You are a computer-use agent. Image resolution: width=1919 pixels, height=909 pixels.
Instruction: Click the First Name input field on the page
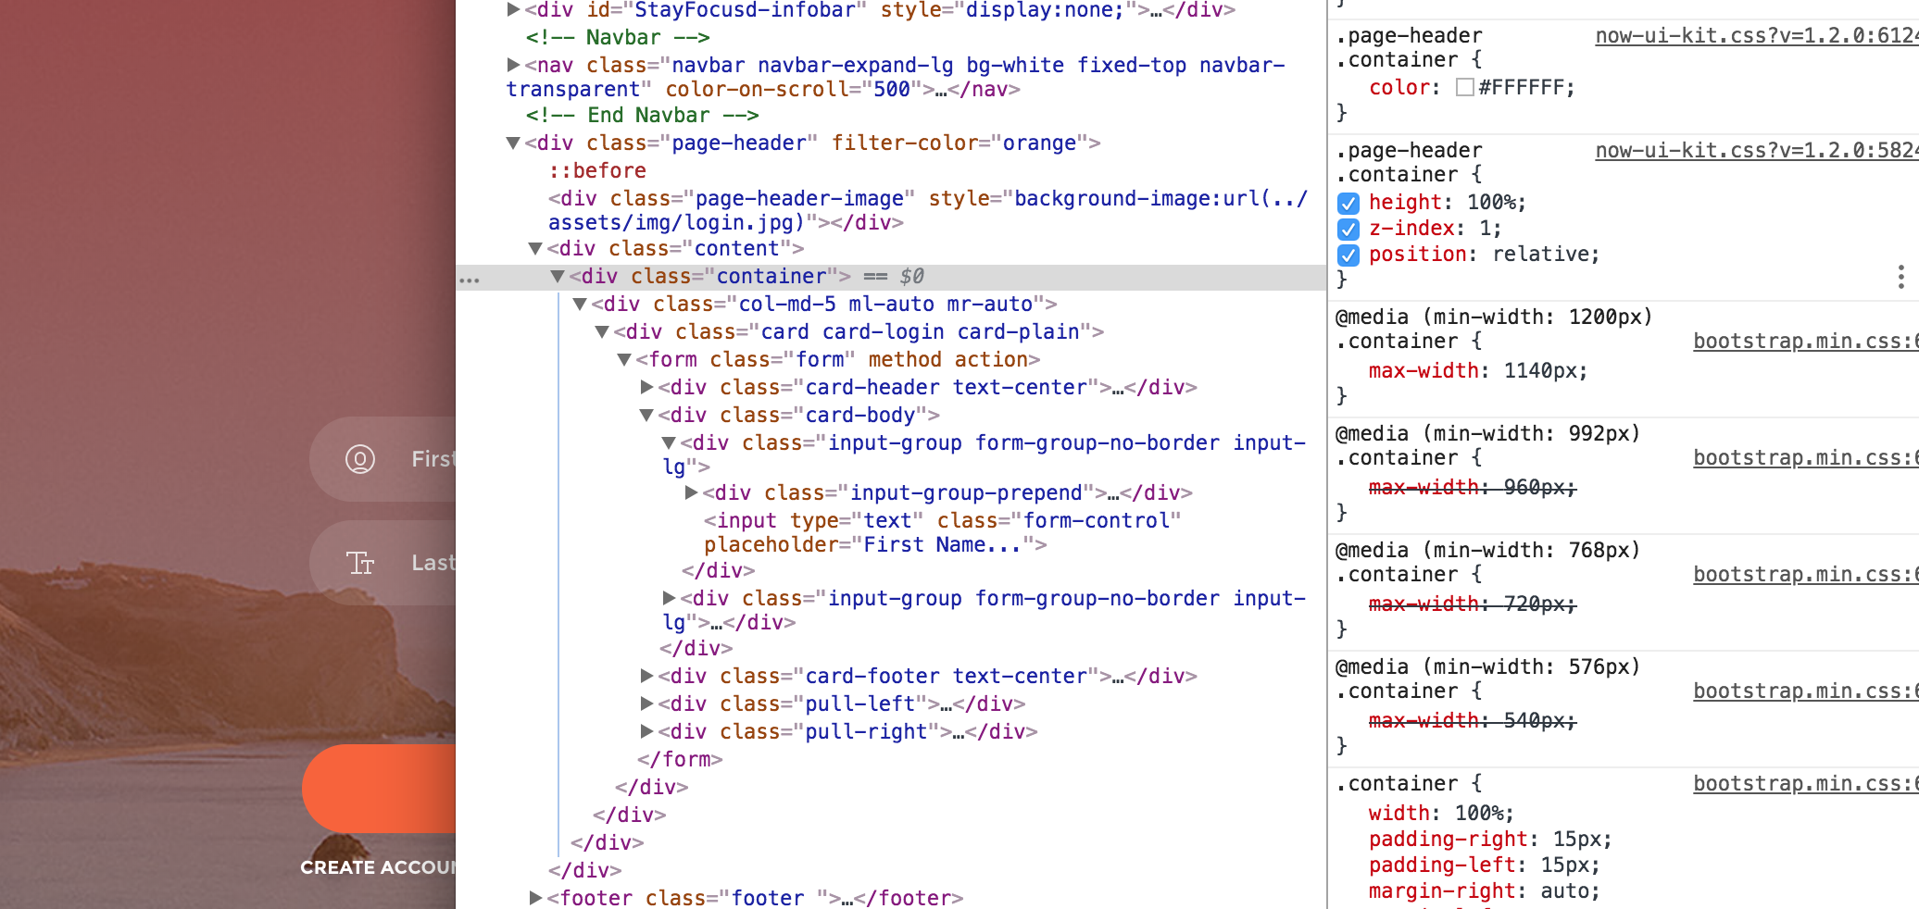coord(383,459)
